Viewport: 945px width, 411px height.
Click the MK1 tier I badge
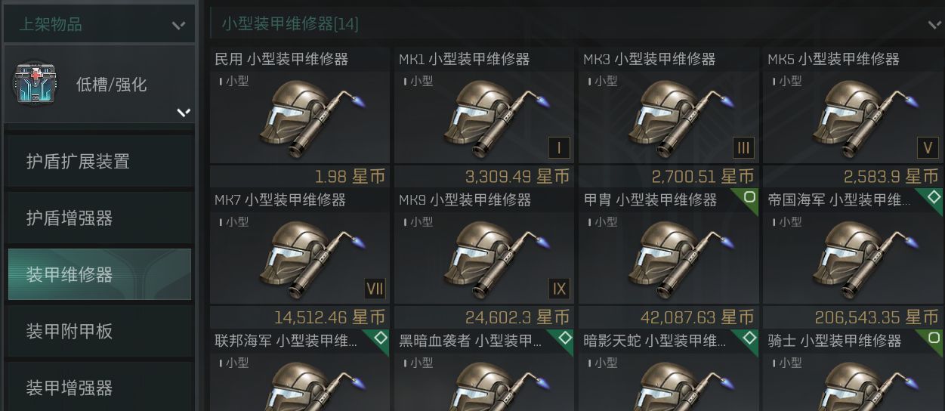pyautogui.click(x=559, y=147)
